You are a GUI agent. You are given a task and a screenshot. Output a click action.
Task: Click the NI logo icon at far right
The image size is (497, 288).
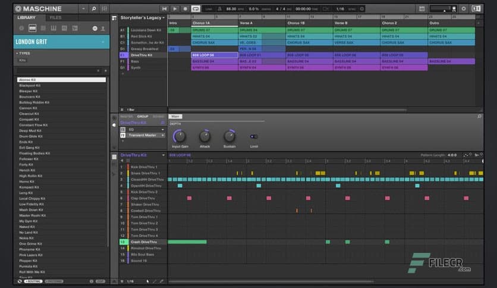click(476, 9)
